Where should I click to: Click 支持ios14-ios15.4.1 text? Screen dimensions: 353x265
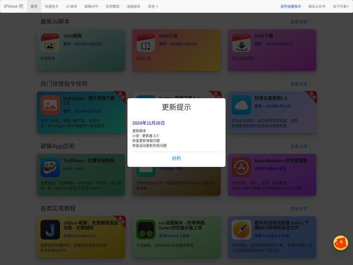click(x=79, y=236)
